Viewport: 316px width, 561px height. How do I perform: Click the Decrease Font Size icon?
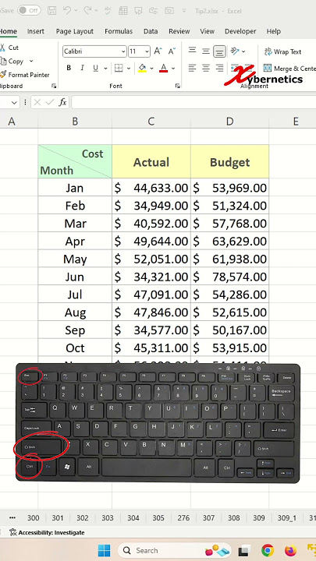[172, 51]
